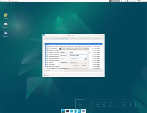Click the KDE Connect phone icon in list

point(48,64)
